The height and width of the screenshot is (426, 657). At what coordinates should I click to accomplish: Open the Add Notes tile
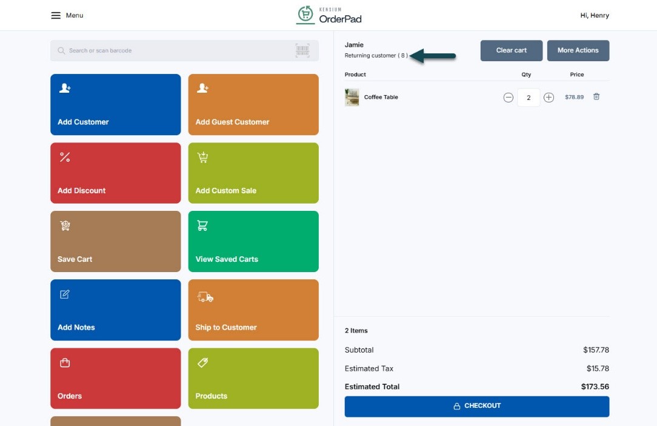point(116,310)
